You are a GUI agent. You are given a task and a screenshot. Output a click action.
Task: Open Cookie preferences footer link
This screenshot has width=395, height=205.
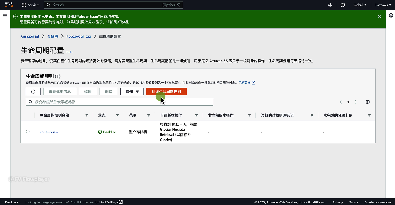click(x=377, y=202)
